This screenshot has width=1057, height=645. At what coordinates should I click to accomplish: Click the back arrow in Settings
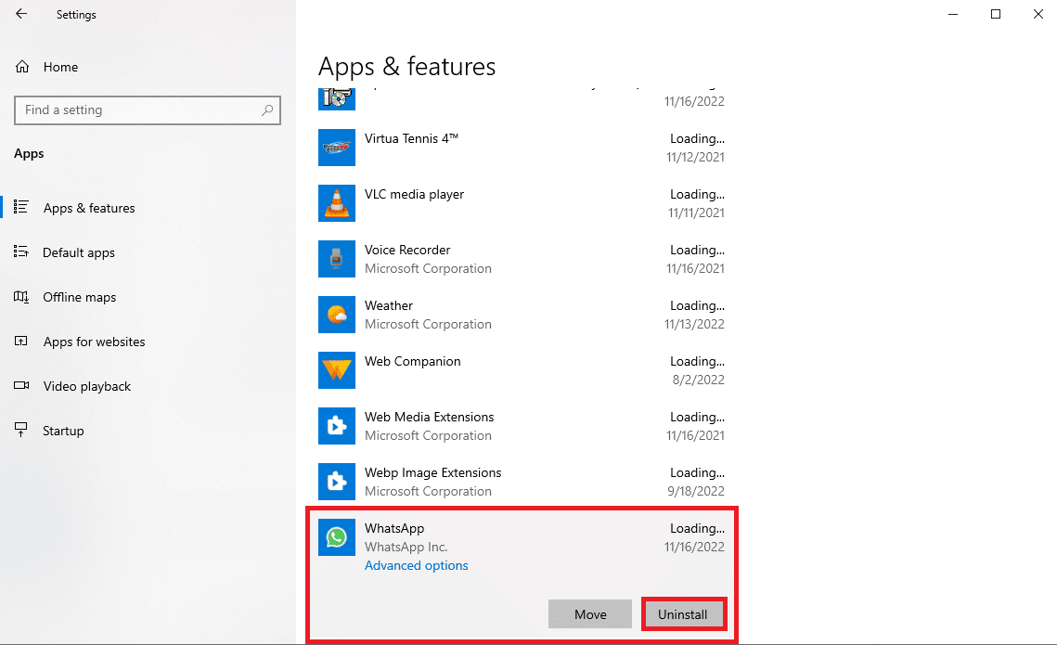tap(21, 15)
